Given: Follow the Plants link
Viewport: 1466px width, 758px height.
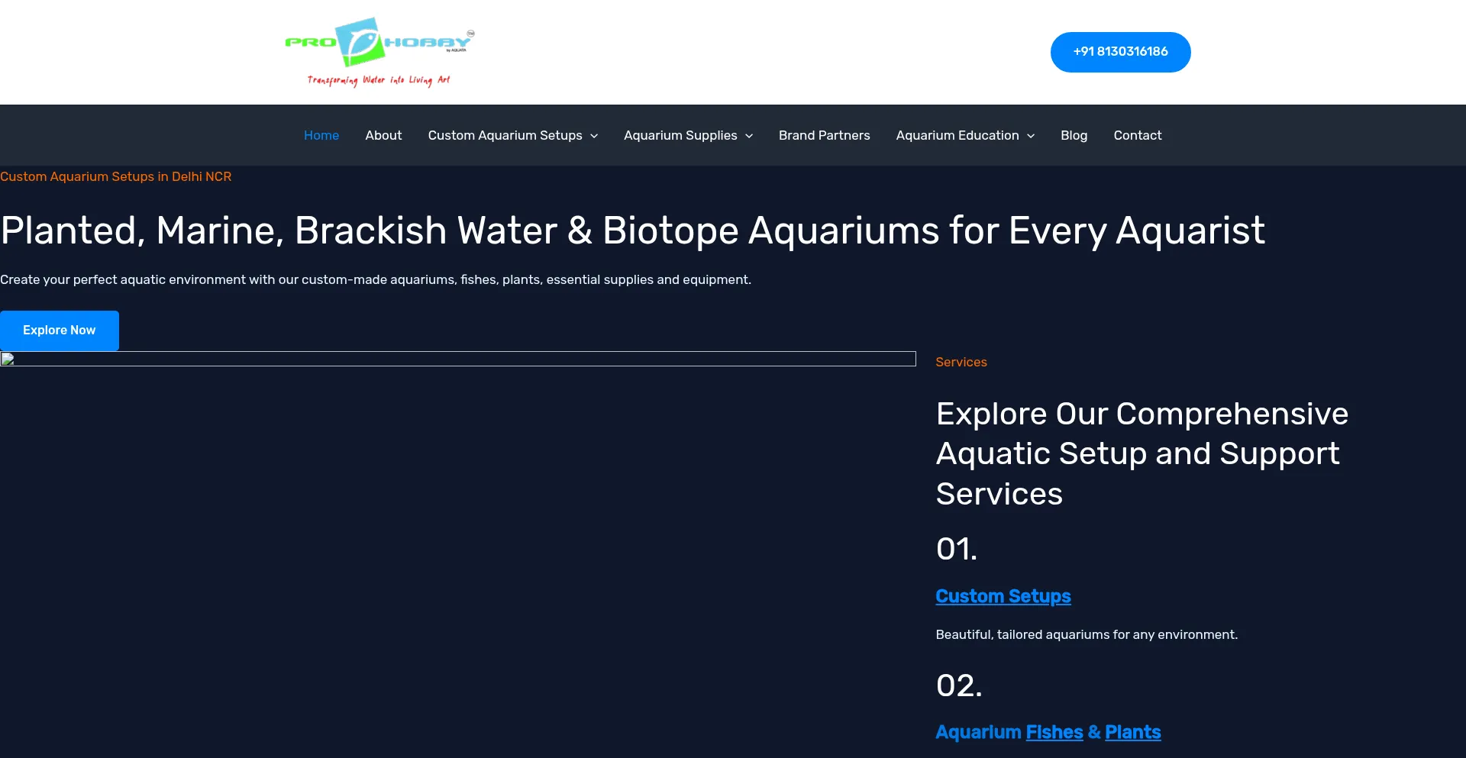Looking at the screenshot, I should (1132, 732).
